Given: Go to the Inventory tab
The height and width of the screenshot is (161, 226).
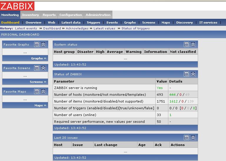Looking at the screenshot, I should [30, 15].
